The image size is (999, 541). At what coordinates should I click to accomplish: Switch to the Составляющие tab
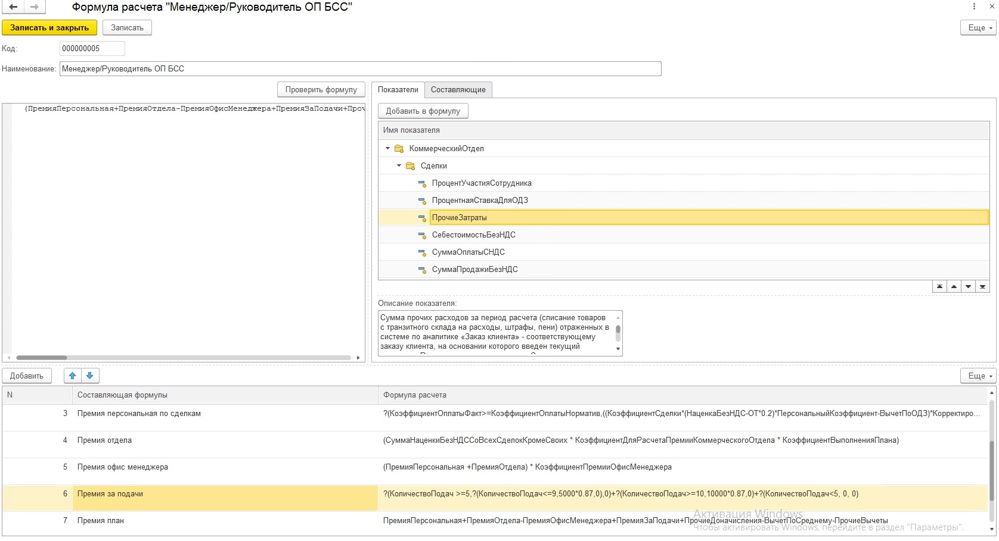(458, 89)
